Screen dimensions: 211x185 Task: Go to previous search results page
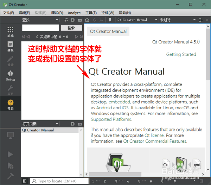(28, 36)
